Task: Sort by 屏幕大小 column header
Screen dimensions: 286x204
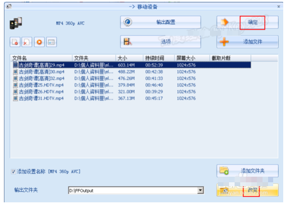Action: click(x=192, y=58)
